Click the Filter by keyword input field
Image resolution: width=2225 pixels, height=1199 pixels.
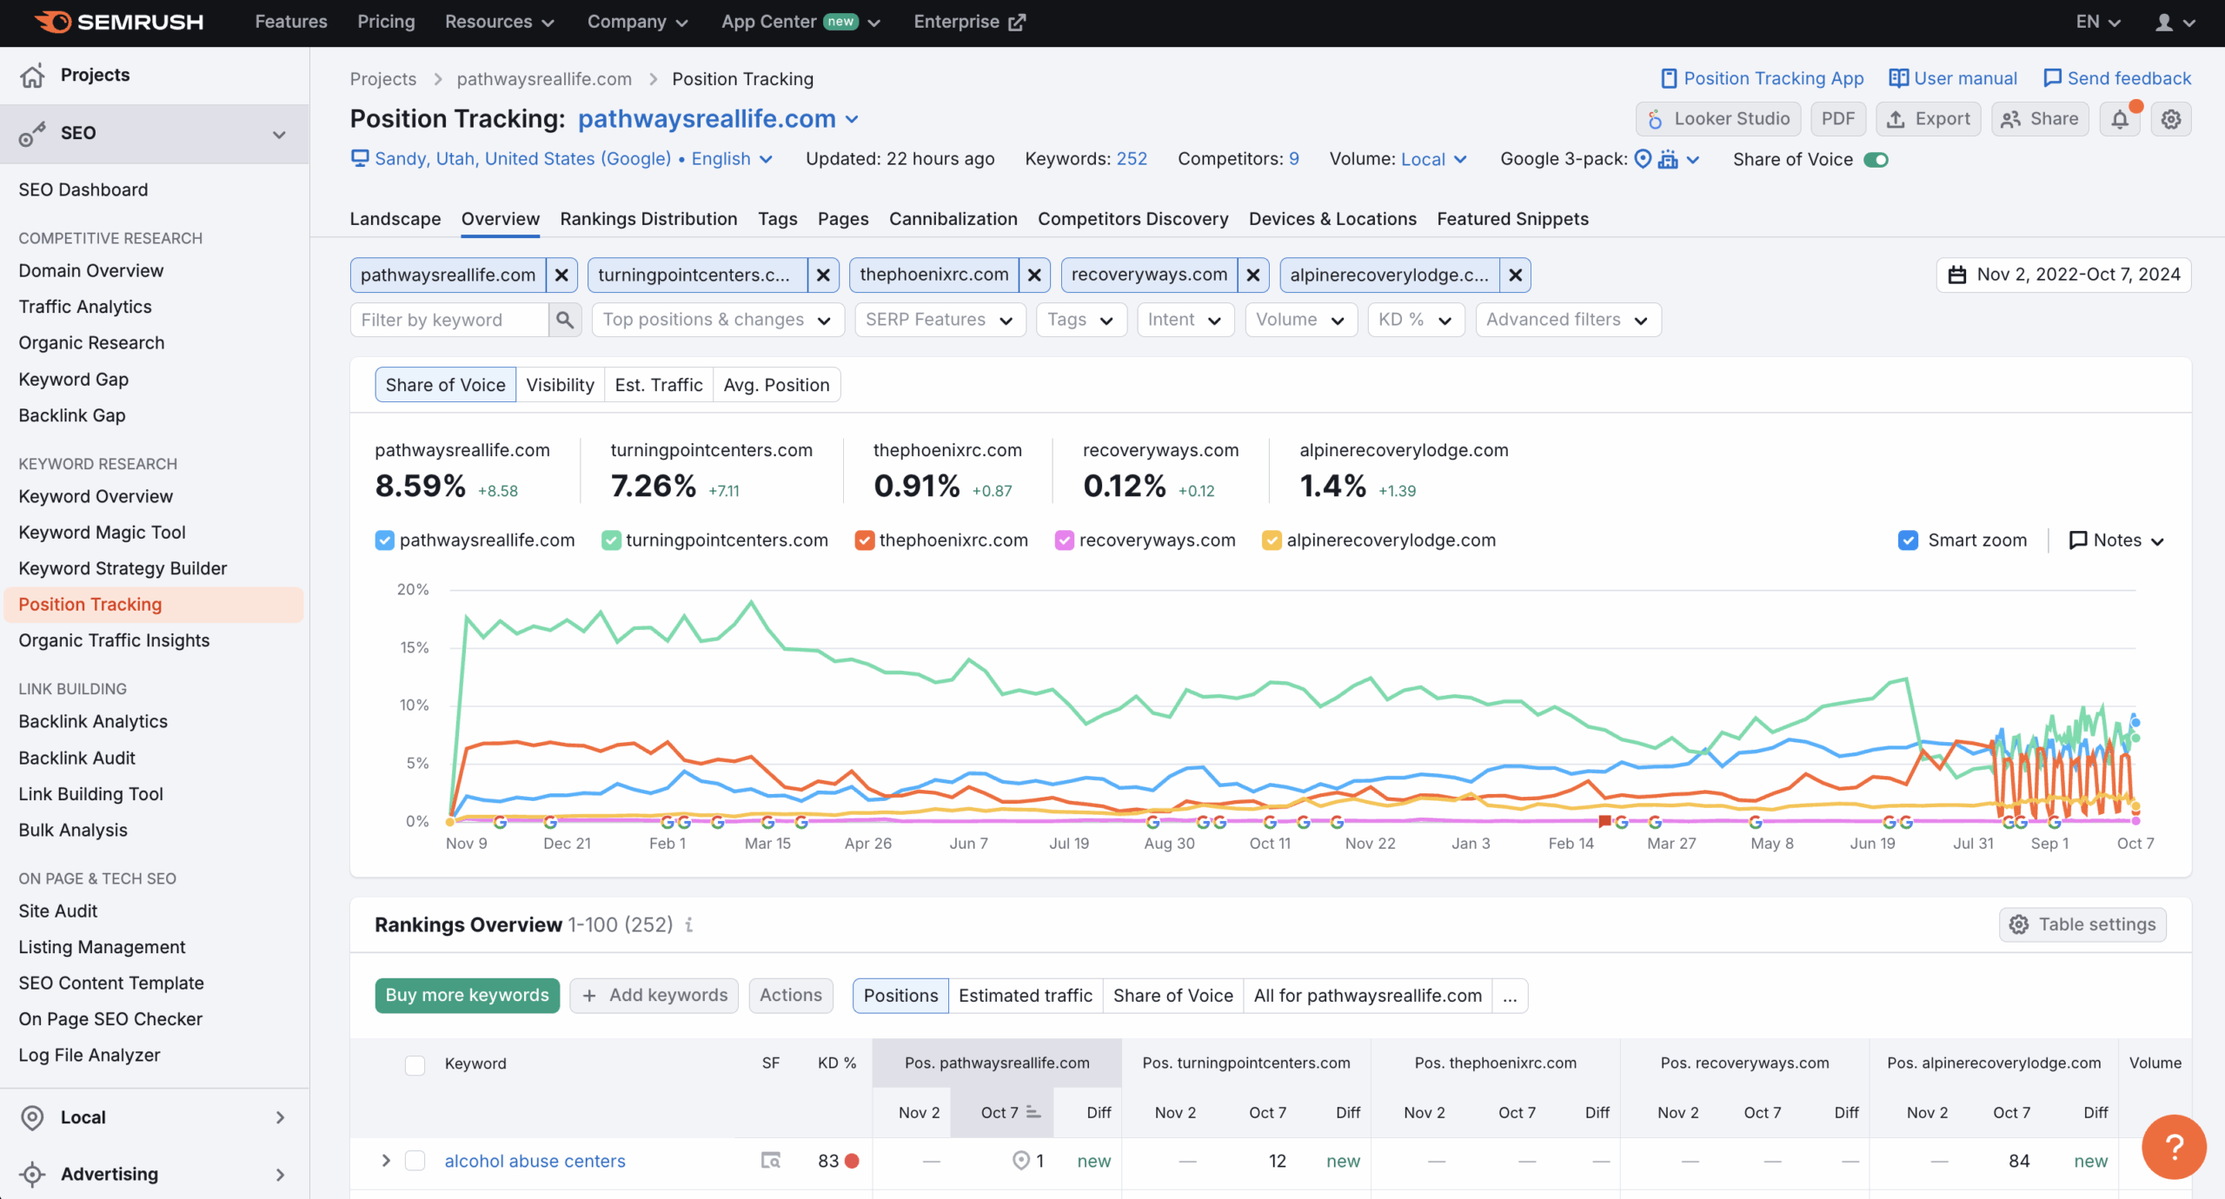pyautogui.click(x=449, y=320)
